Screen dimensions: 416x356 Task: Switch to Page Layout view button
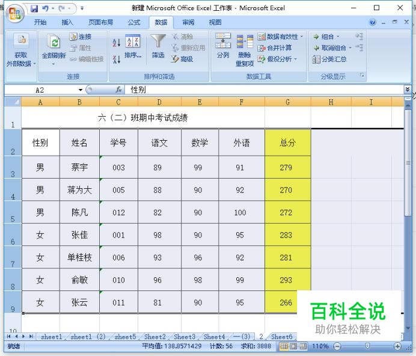point(293,346)
